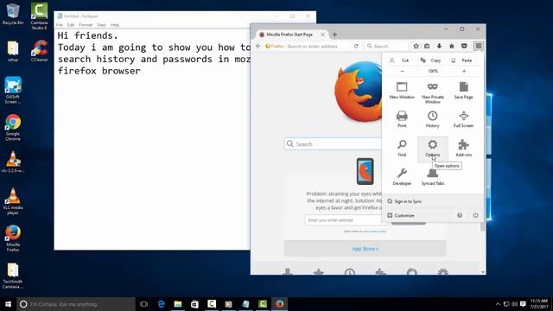Open Action Center notifications icon
This screenshot has width=553, height=311.
coord(523,304)
